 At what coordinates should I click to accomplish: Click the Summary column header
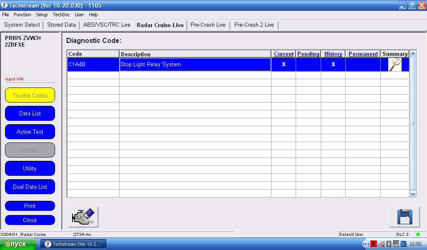[x=395, y=54]
